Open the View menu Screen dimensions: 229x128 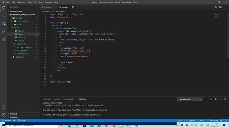pyautogui.click(x=29, y=2)
